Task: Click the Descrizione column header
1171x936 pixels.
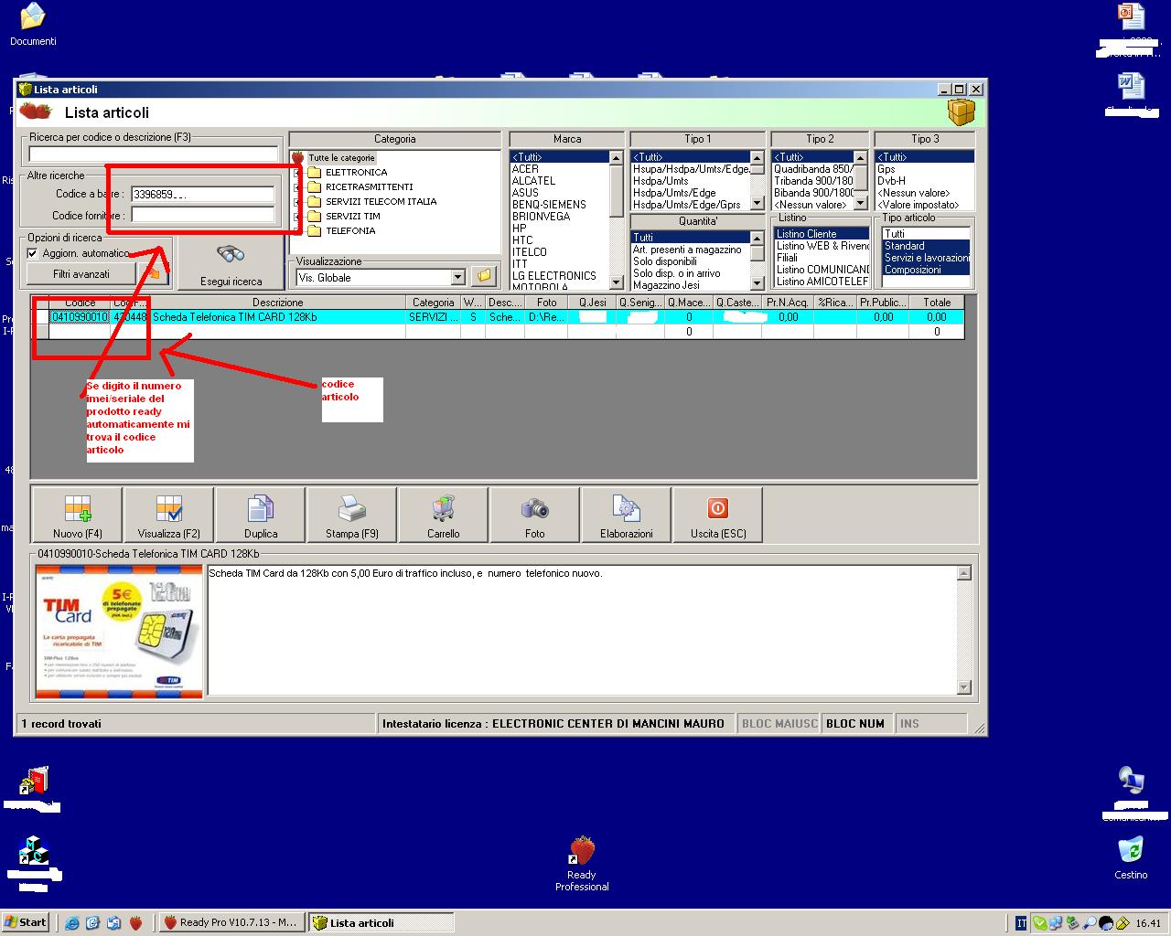Action: [278, 303]
